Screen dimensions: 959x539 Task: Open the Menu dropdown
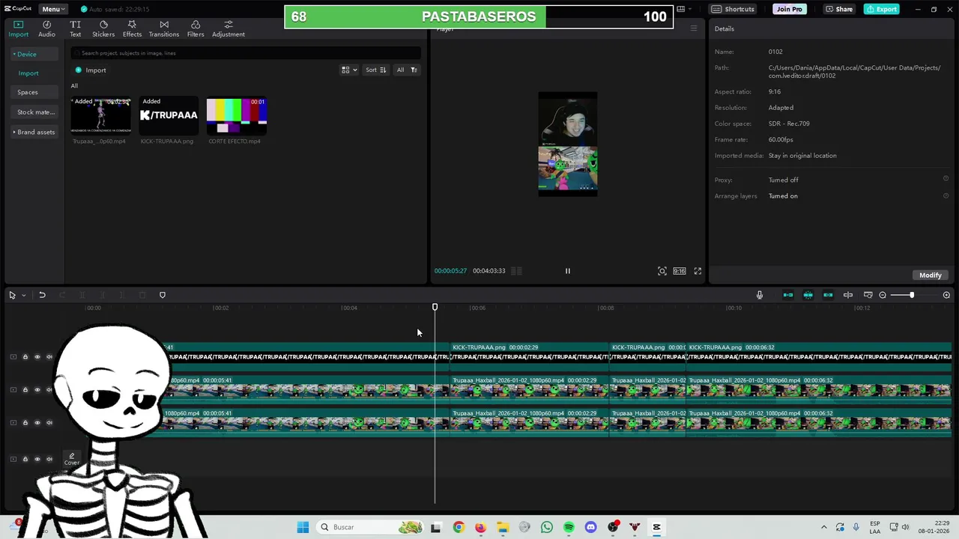(x=53, y=9)
